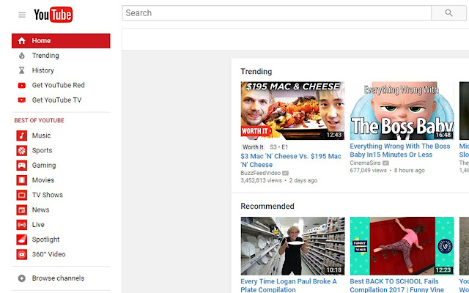Open the $195 Mac & Cheese thumbnail

[292, 111]
